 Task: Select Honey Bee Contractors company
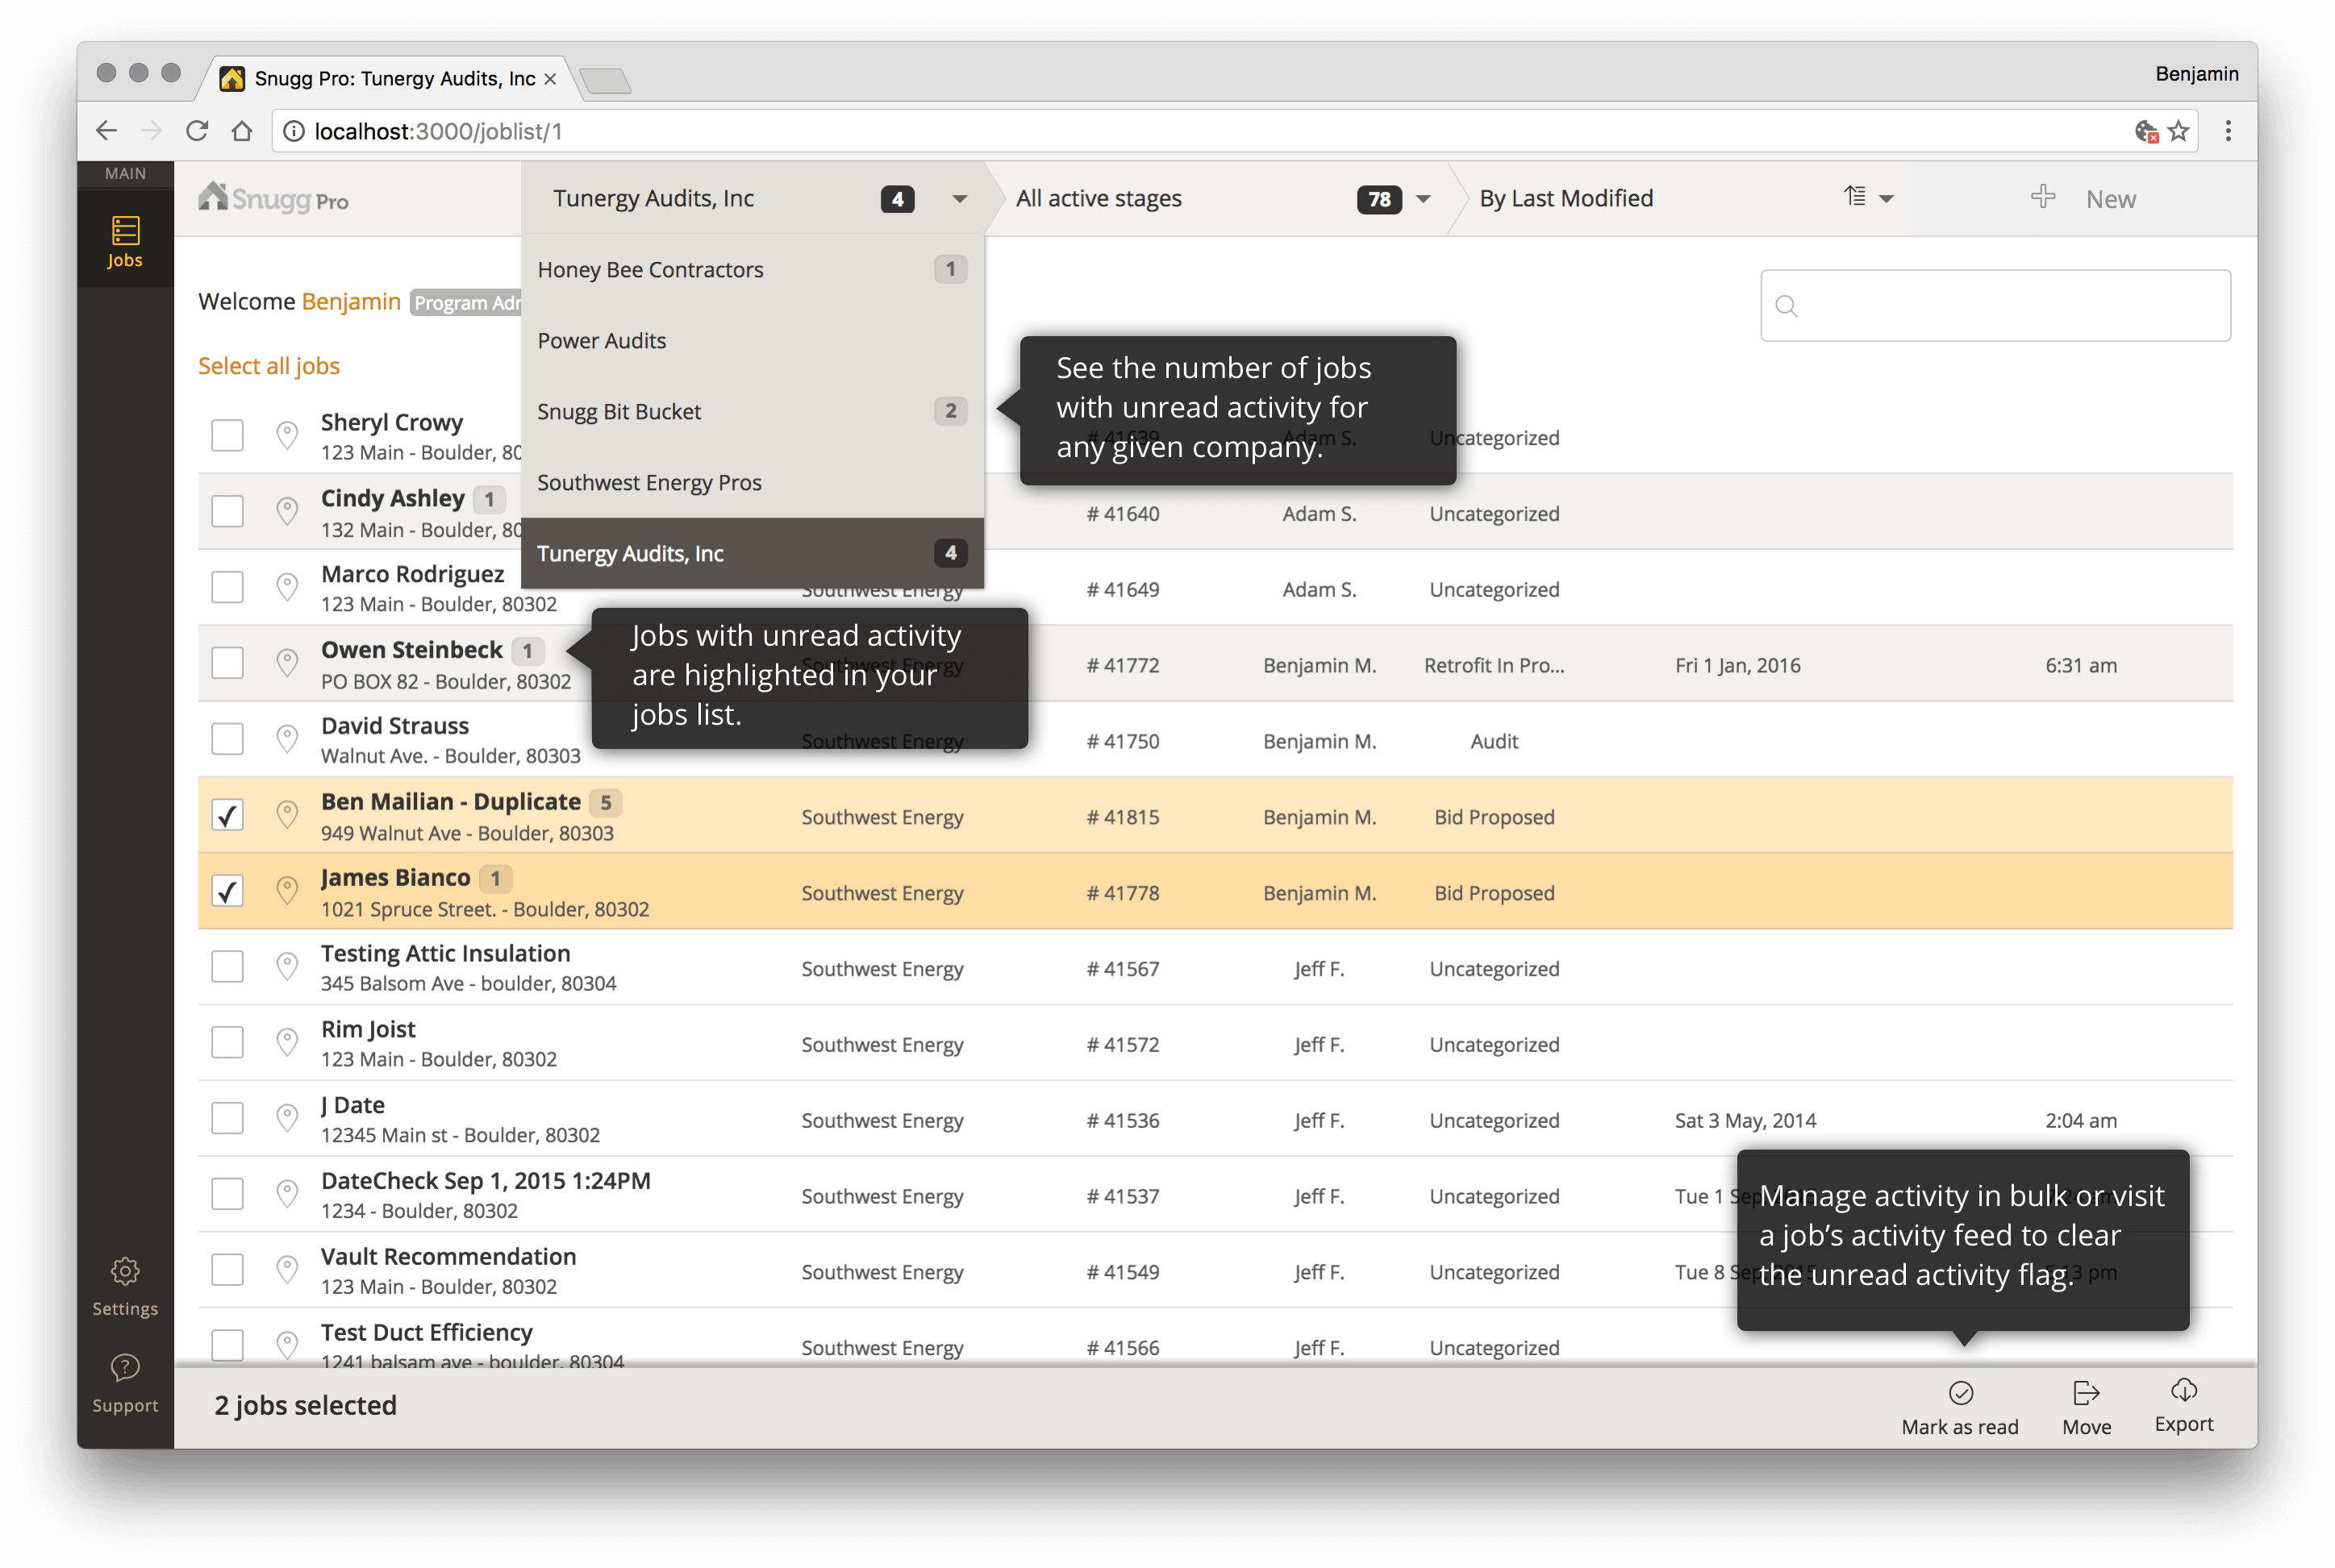click(x=753, y=269)
